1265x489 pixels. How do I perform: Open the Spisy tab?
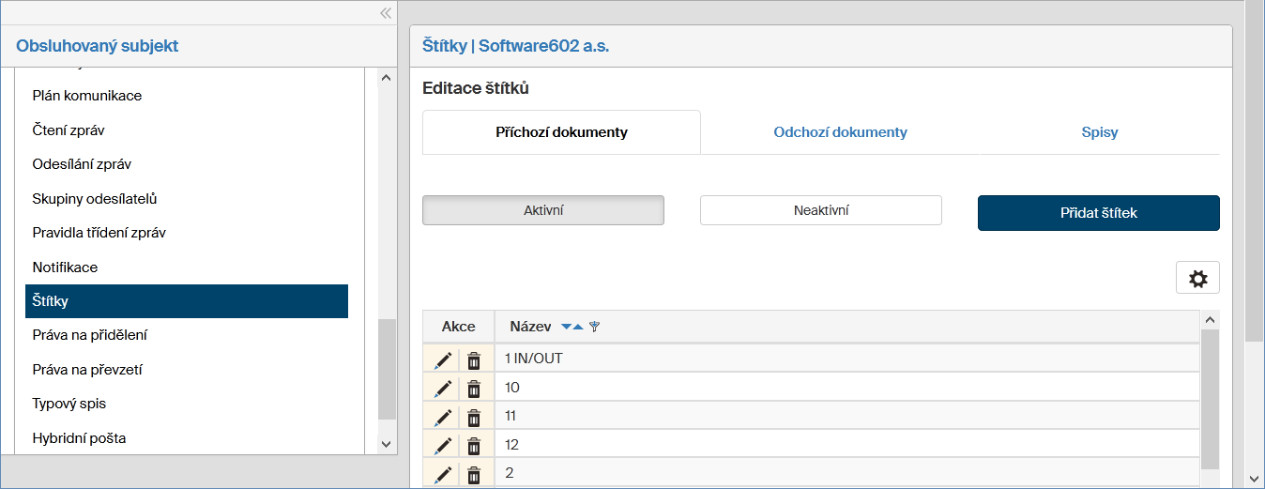pyautogui.click(x=1099, y=132)
